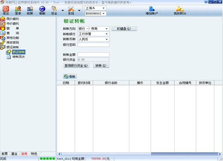The height and width of the screenshot is (161, 223).
Task: Click the 银行资金 0.00 field
Action: 93,60
